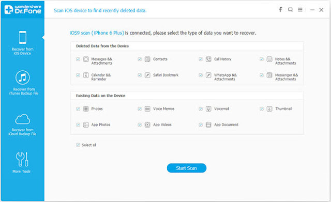Uncheck Messages & Attachments checkbox
The width and height of the screenshot is (331, 202).
78,59
